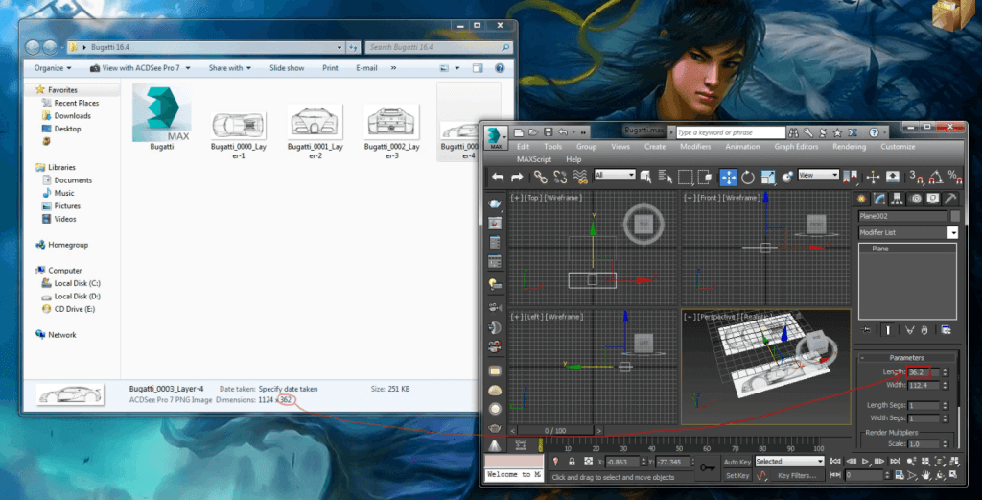The width and height of the screenshot is (982, 500).
Task: Open the Modifiers menu
Action: [x=695, y=147]
